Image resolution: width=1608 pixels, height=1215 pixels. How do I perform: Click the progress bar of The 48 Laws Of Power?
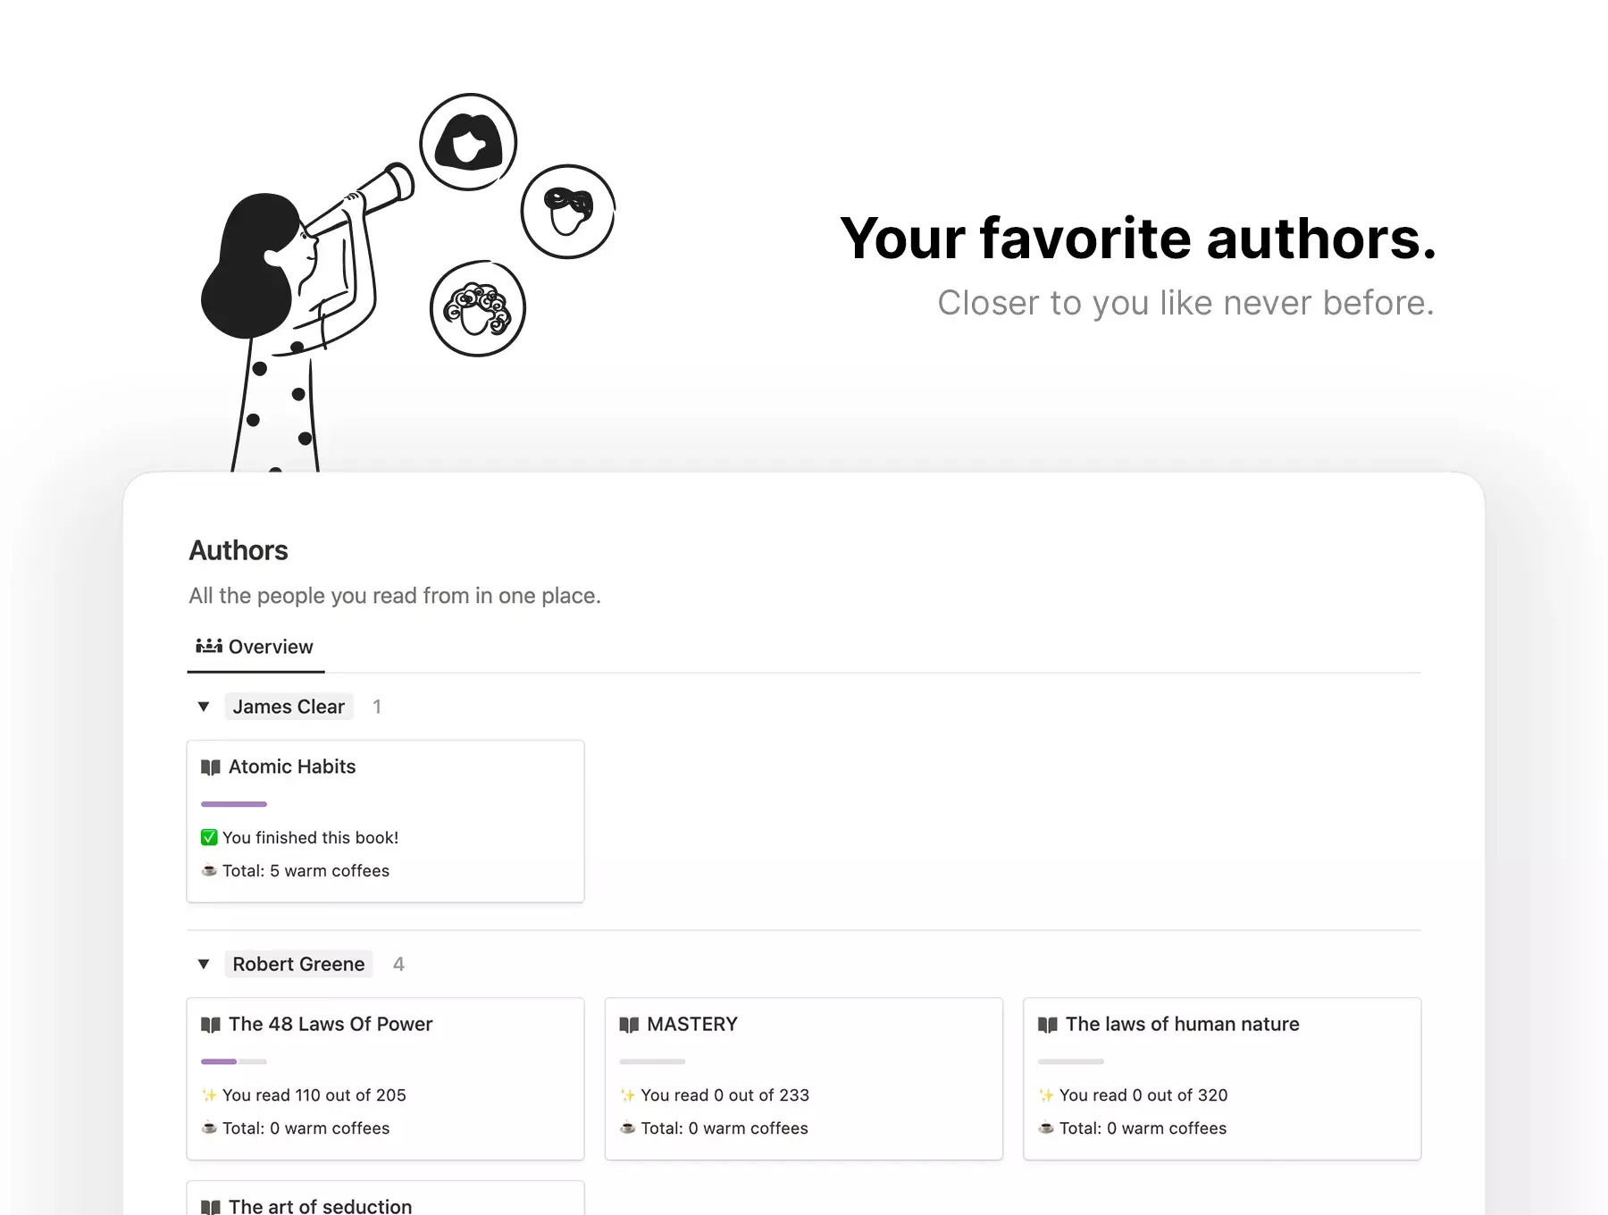[234, 1061]
